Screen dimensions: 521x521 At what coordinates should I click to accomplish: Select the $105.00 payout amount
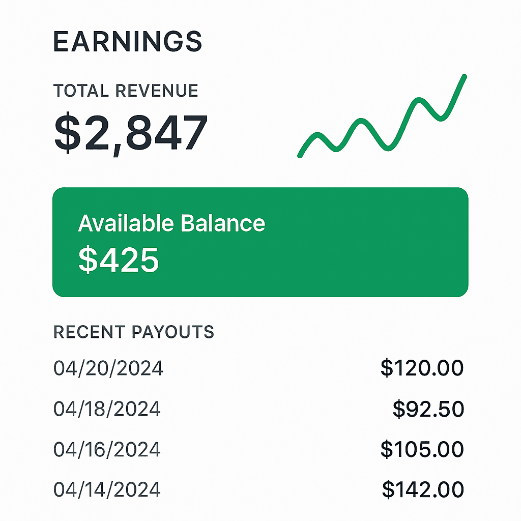(422, 448)
